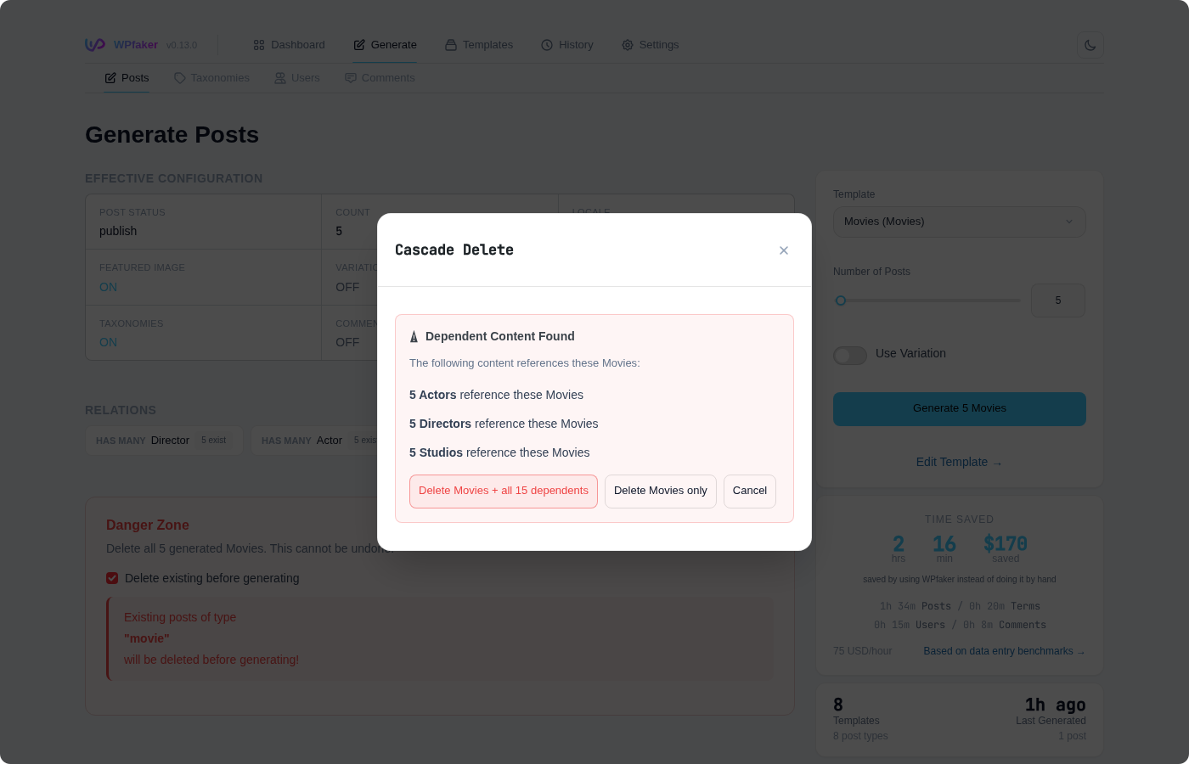
Task: Enable the Use Variation switch
Action: [849, 356]
